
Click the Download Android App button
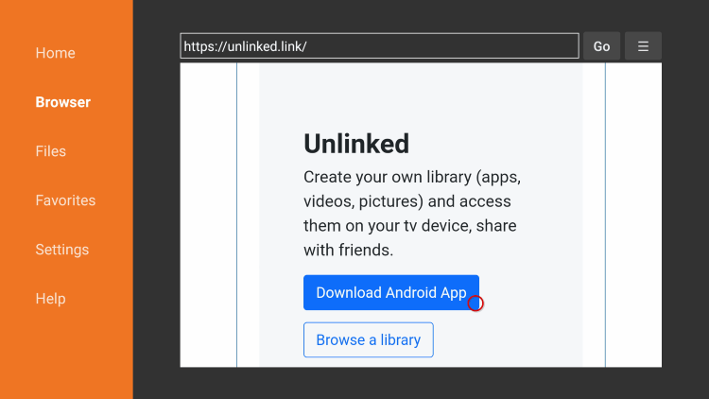pos(391,293)
